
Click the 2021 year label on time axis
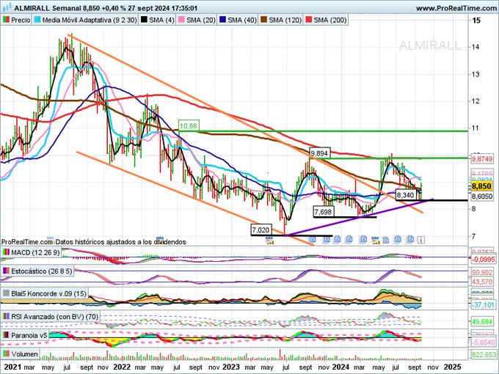coord(12,367)
